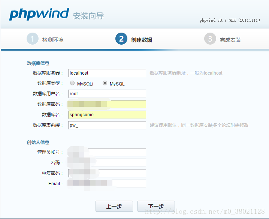
Task: Focus the Email input field
Action: point(107,184)
